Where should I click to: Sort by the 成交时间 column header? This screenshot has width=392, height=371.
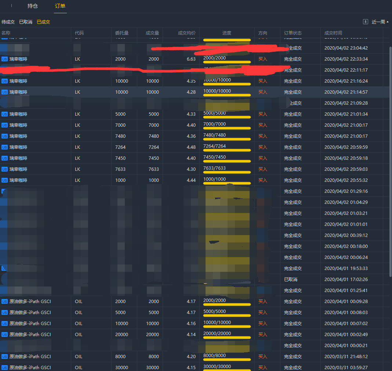[333, 33]
